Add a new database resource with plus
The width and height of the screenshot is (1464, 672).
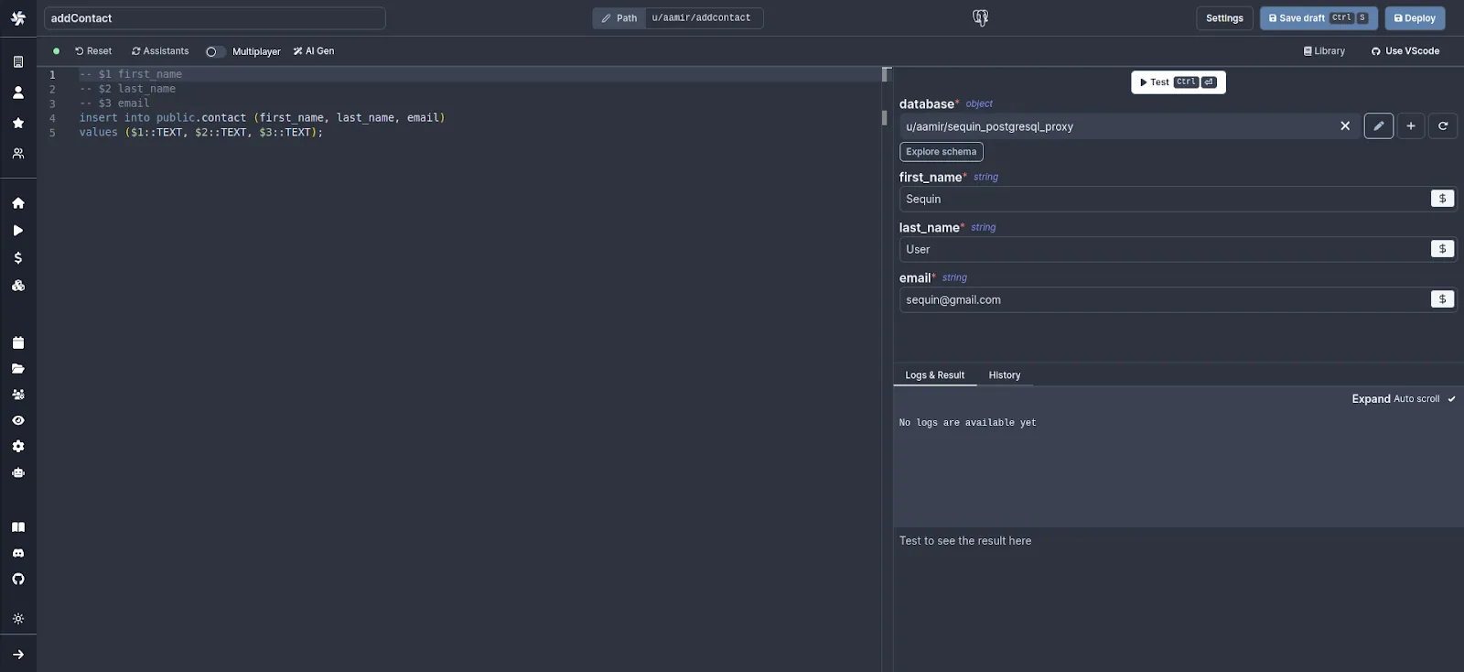(1411, 126)
